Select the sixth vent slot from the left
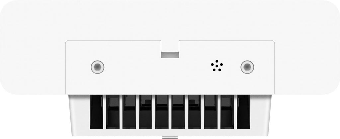The height and width of the screenshot is (139, 340). point(178,112)
